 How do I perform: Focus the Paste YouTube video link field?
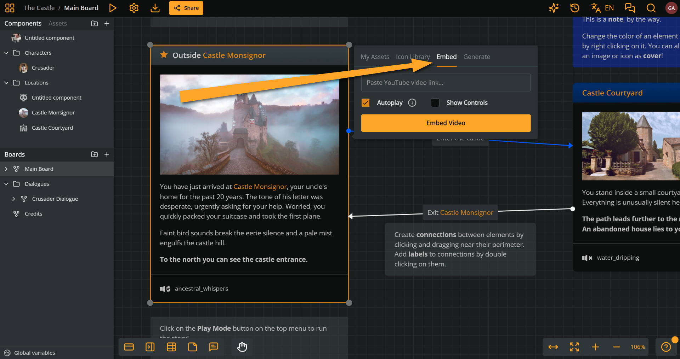[446, 83]
